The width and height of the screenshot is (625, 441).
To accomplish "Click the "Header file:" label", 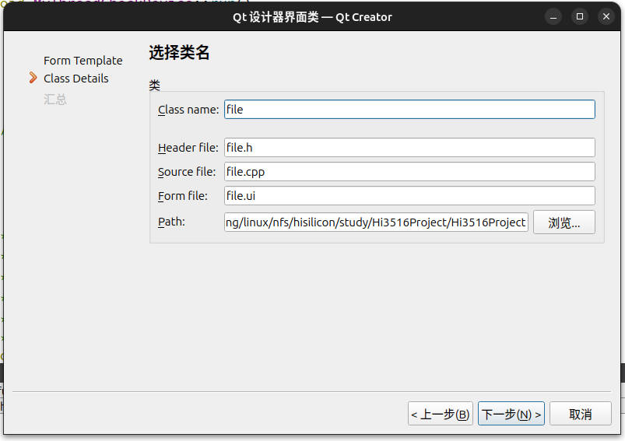I will point(188,148).
